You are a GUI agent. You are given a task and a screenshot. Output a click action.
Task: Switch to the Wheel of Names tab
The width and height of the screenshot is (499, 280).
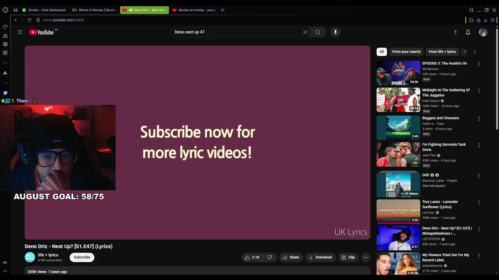94,10
